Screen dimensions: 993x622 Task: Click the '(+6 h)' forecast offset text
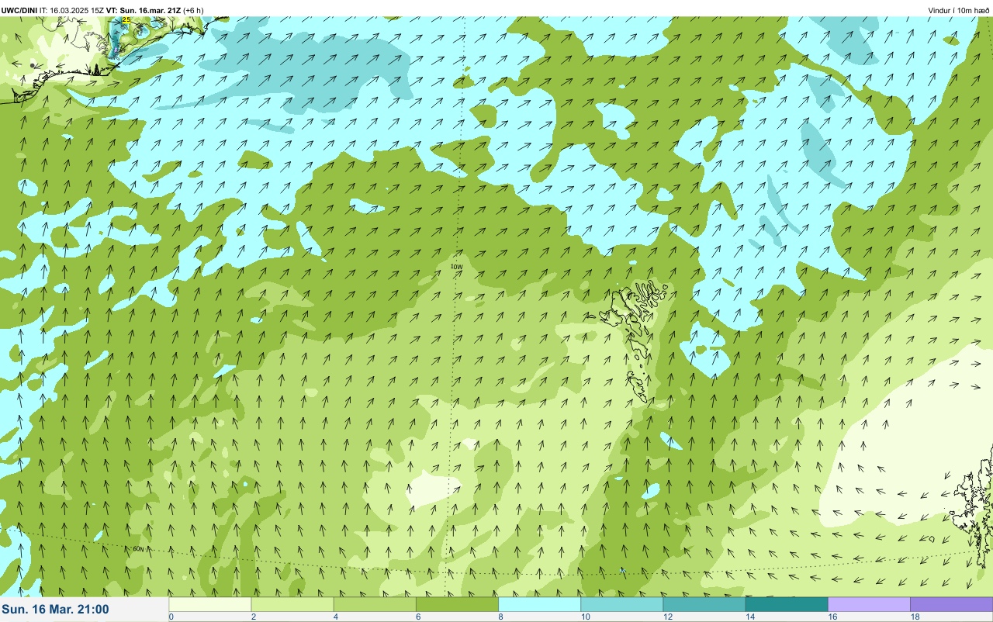[193, 10]
